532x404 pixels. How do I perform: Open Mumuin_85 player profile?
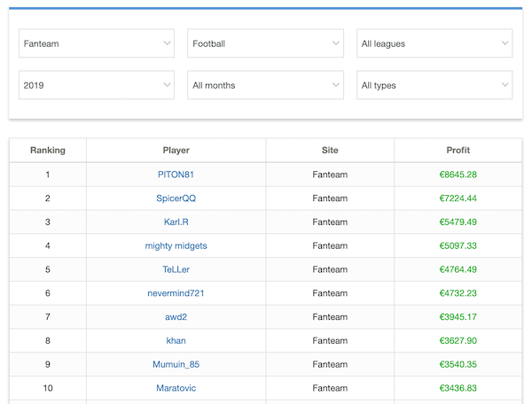pyautogui.click(x=176, y=364)
